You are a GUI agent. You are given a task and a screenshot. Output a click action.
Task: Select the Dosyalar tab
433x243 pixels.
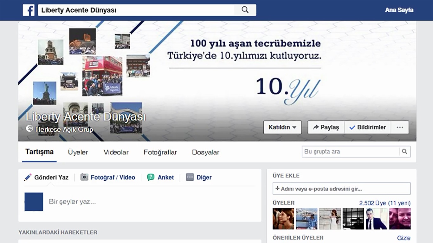click(x=205, y=152)
